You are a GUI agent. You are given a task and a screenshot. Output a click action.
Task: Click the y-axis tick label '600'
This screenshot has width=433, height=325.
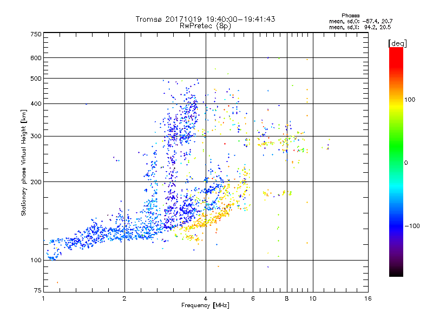tap(36, 58)
